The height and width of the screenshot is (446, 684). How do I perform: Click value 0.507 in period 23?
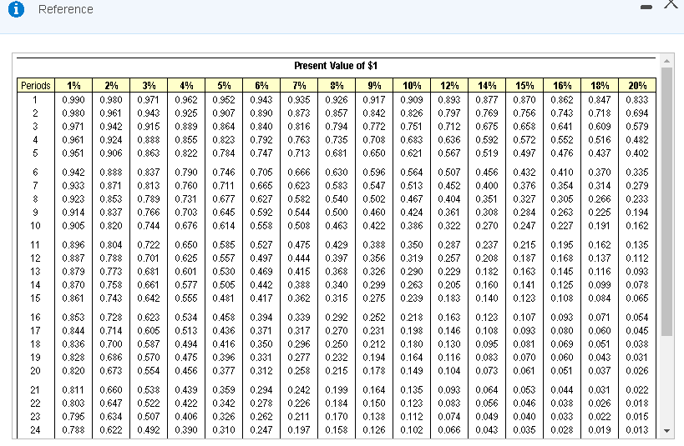pyautogui.click(x=149, y=417)
